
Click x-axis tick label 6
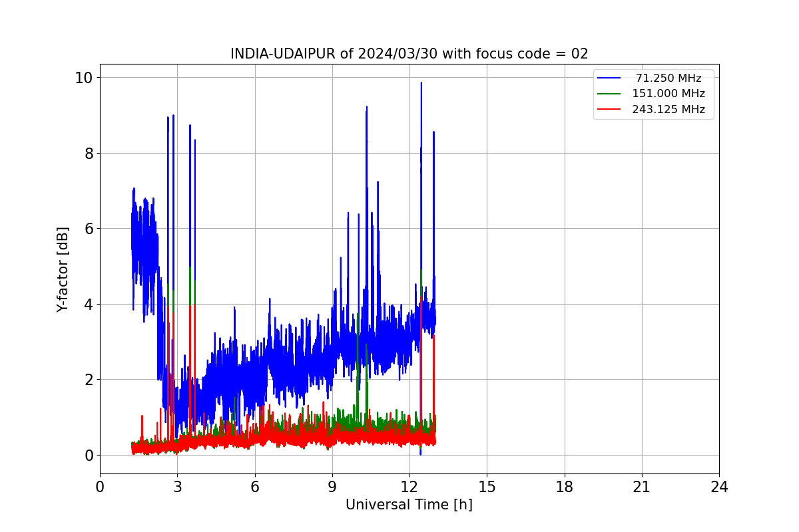coord(254,487)
